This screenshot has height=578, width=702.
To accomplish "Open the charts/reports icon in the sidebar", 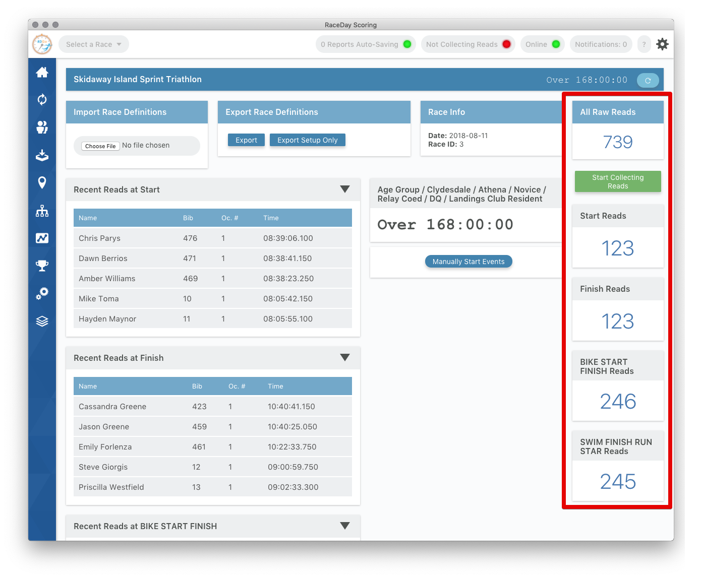I will coord(42,238).
